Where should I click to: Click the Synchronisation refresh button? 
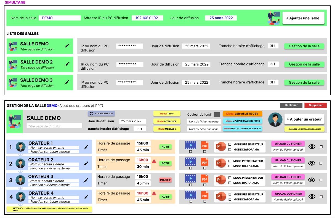click(101, 113)
